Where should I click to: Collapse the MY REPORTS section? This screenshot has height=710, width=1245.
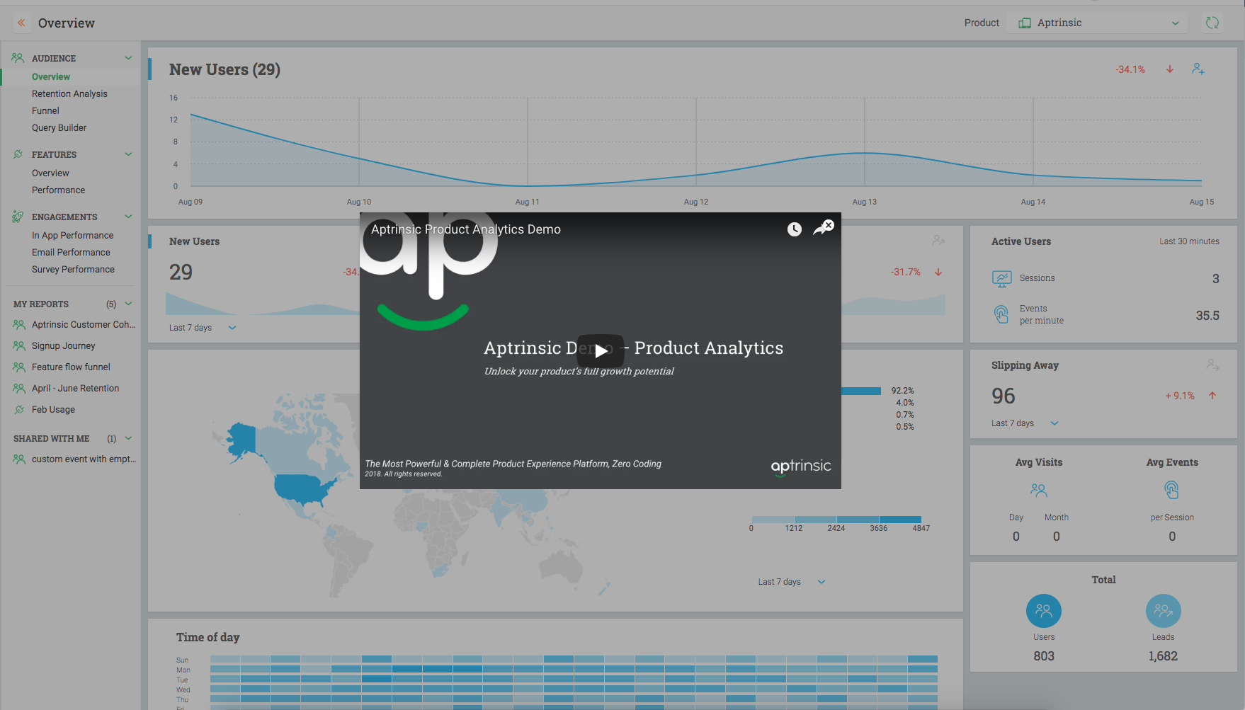pyautogui.click(x=128, y=304)
